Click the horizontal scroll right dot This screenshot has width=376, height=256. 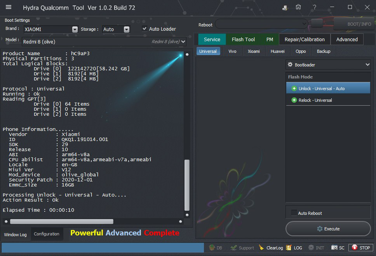[x=181, y=221]
